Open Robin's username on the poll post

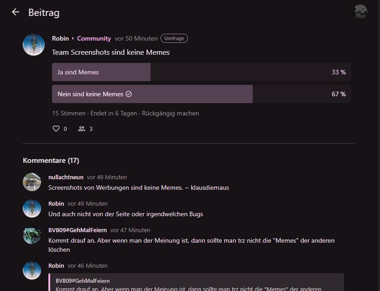coord(60,39)
